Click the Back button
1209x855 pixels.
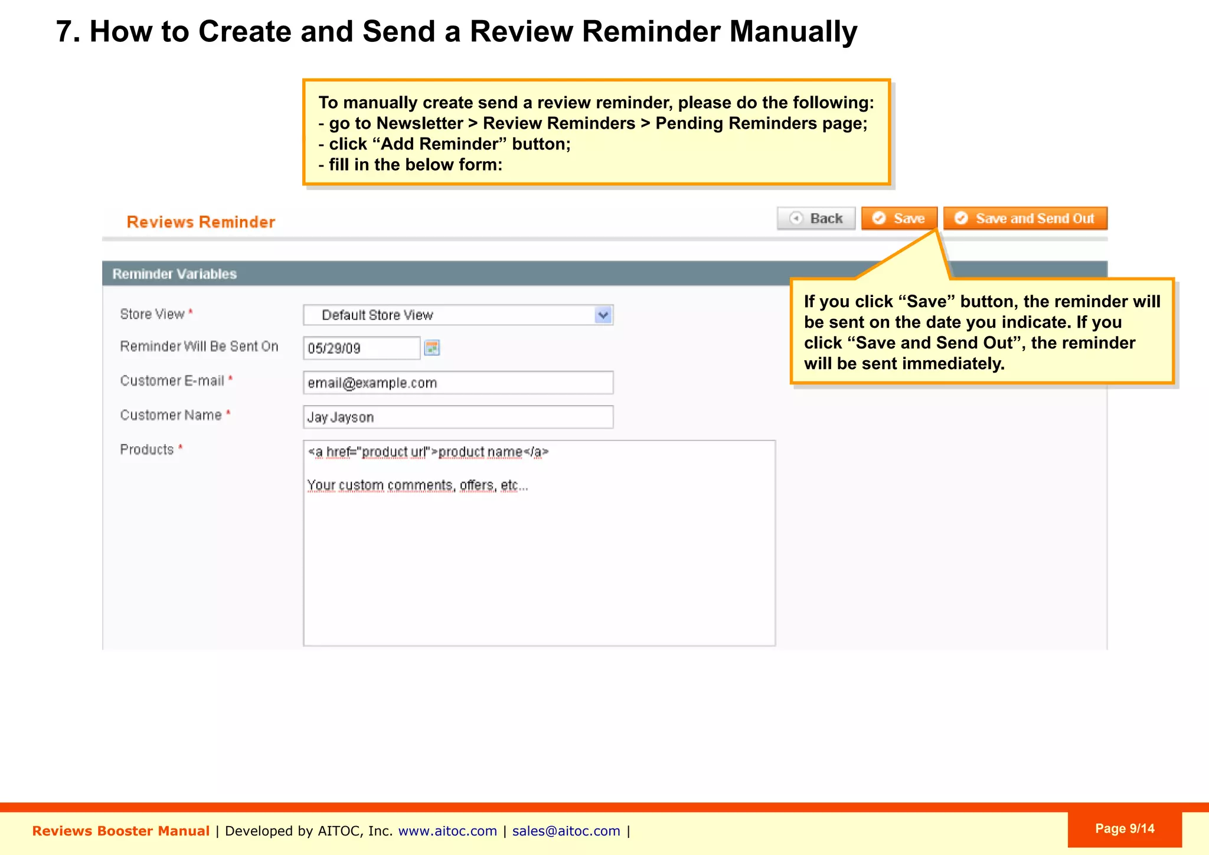(x=816, y=218)
